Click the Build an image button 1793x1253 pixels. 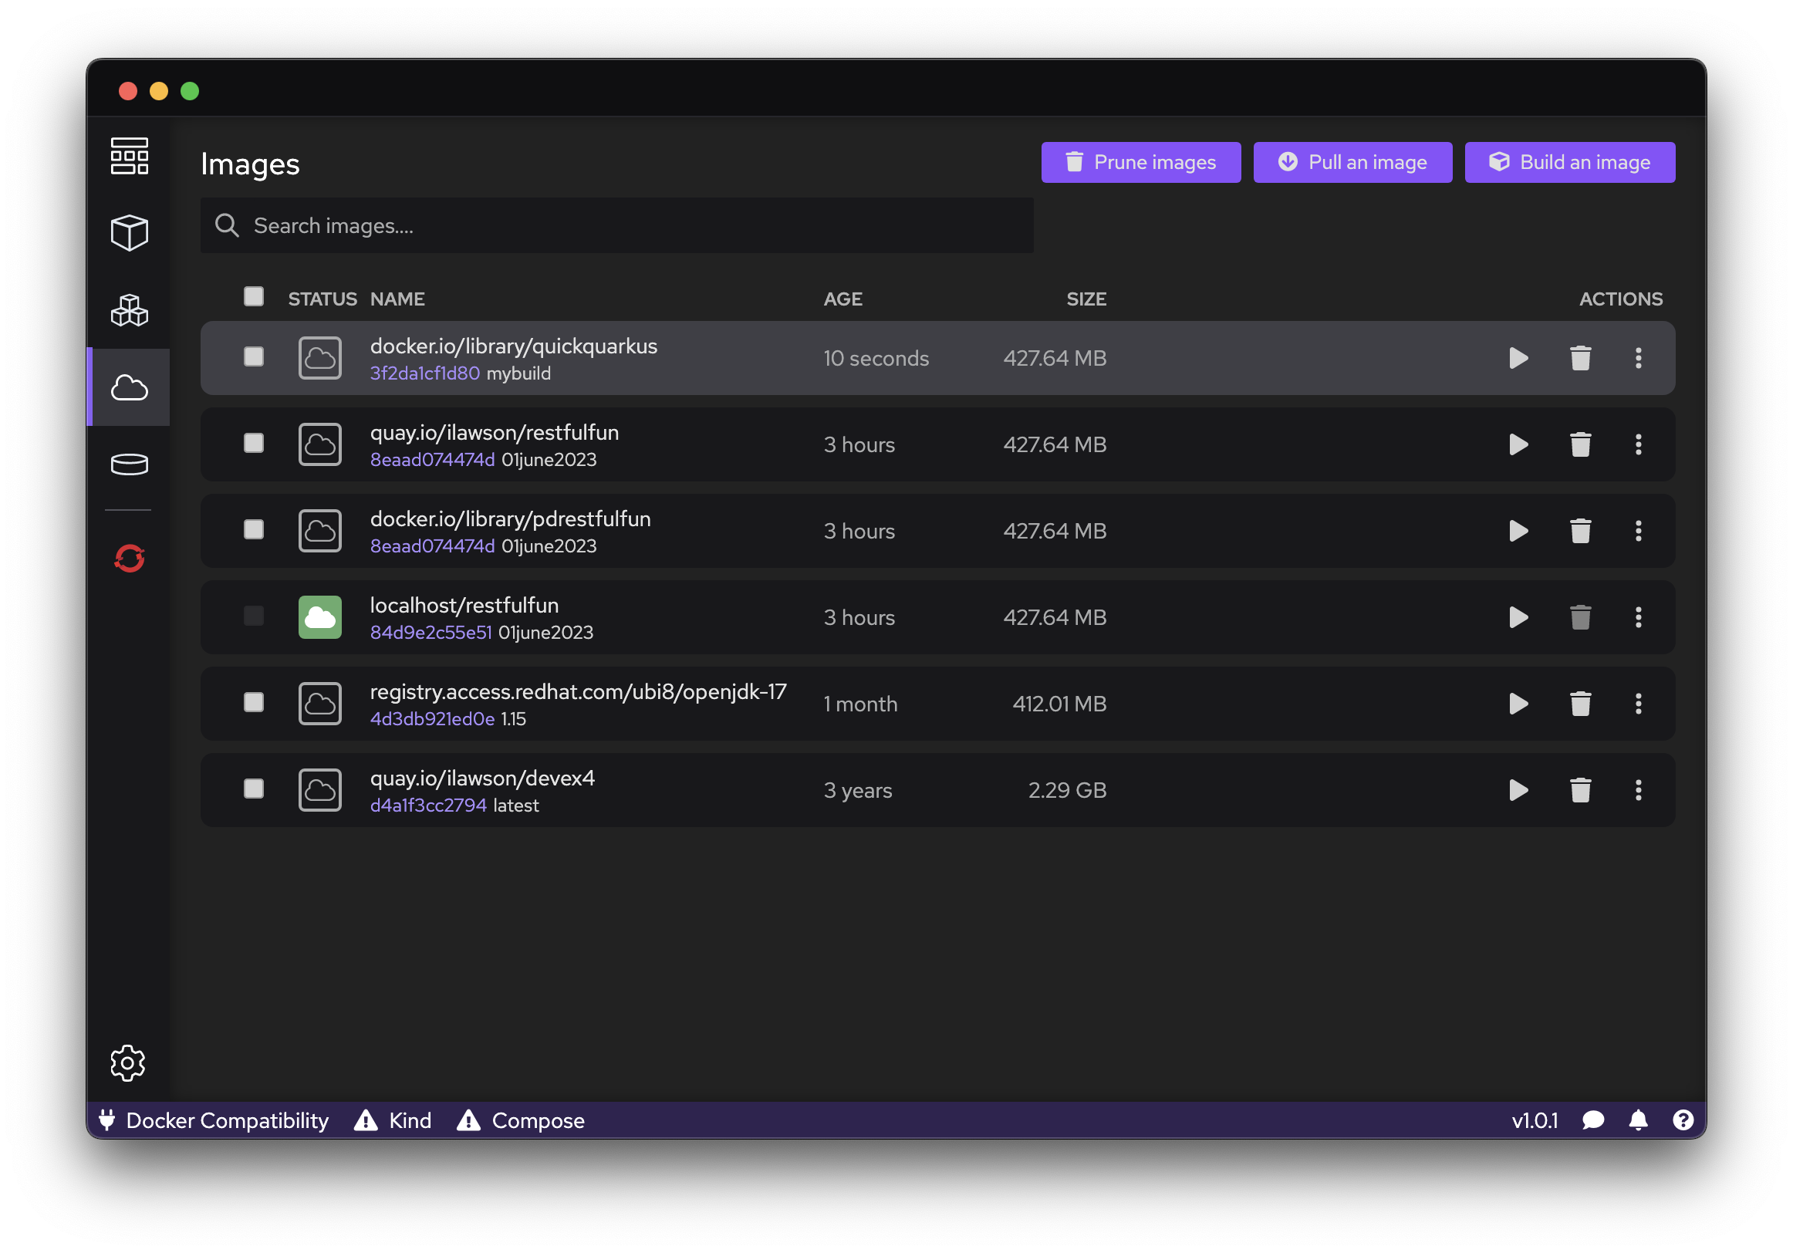click(1569, 163)
